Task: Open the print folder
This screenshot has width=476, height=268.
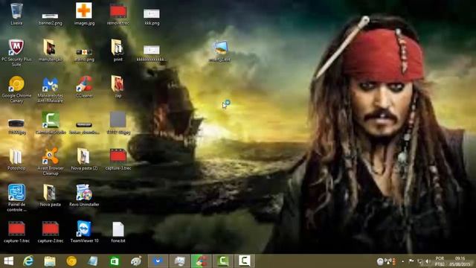Action: point(118,51)
